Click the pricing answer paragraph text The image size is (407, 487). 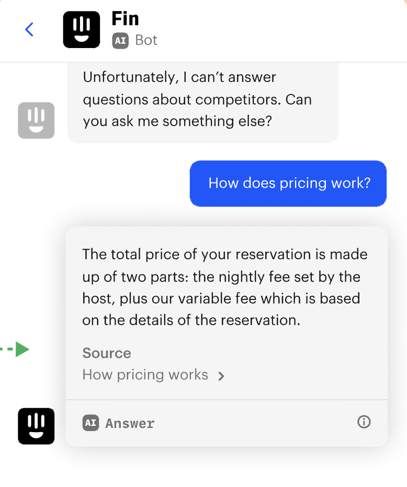pyautogui.click(x=225, y=287)
